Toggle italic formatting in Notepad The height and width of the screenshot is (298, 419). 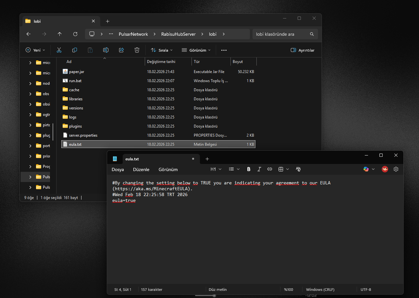259,169
